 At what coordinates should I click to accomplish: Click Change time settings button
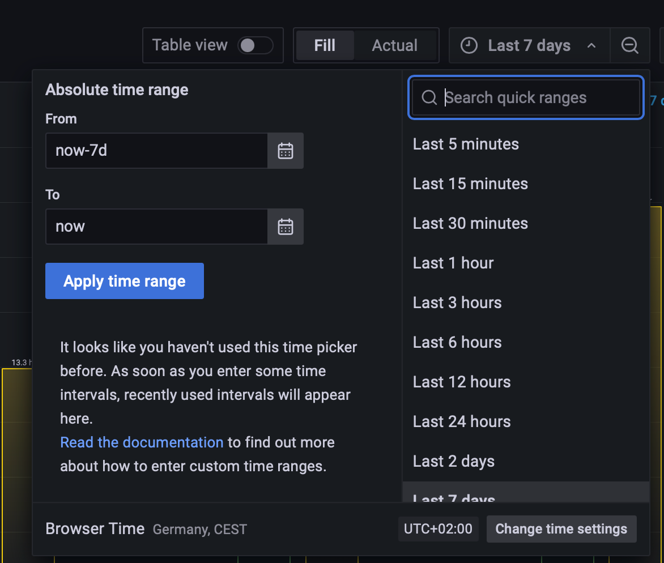(x=561, y=529)
